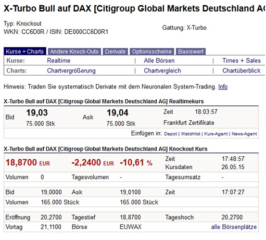Open the Derivate tab
266x240 pixels.
[x=115, y=51]
